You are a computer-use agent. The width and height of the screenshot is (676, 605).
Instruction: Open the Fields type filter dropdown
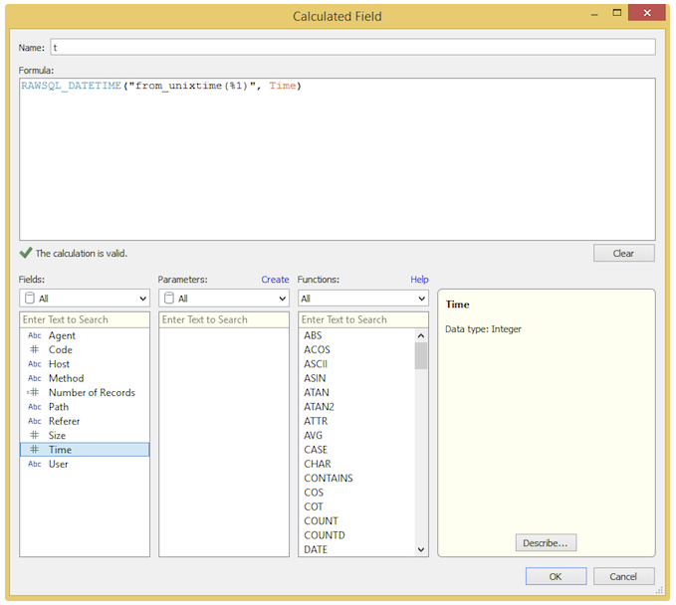pos(84,299)
